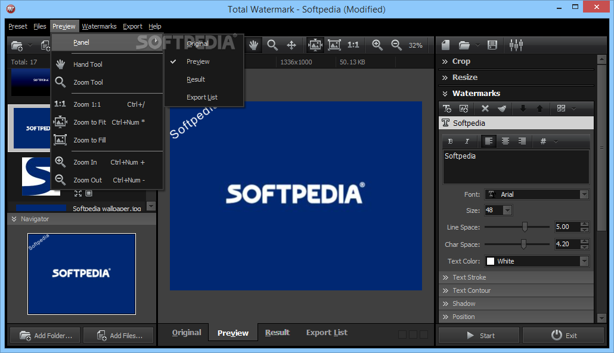Select the Hand tool in the toolbar
This screenshot has width=614, height=353.
(254, 45)
